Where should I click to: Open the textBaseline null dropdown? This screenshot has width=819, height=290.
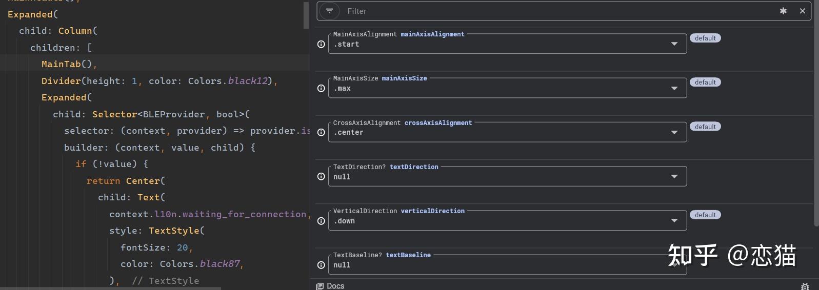click(507, 265)
